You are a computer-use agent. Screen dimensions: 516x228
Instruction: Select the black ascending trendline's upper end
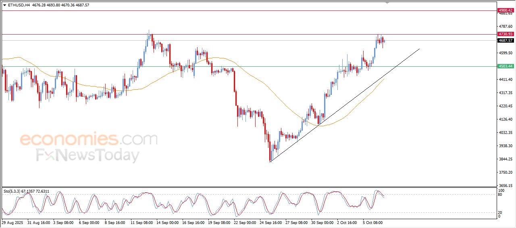(419, 49)
